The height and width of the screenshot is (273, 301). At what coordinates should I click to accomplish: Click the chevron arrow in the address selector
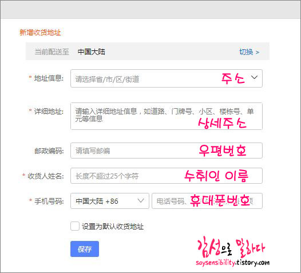point(254,77)
